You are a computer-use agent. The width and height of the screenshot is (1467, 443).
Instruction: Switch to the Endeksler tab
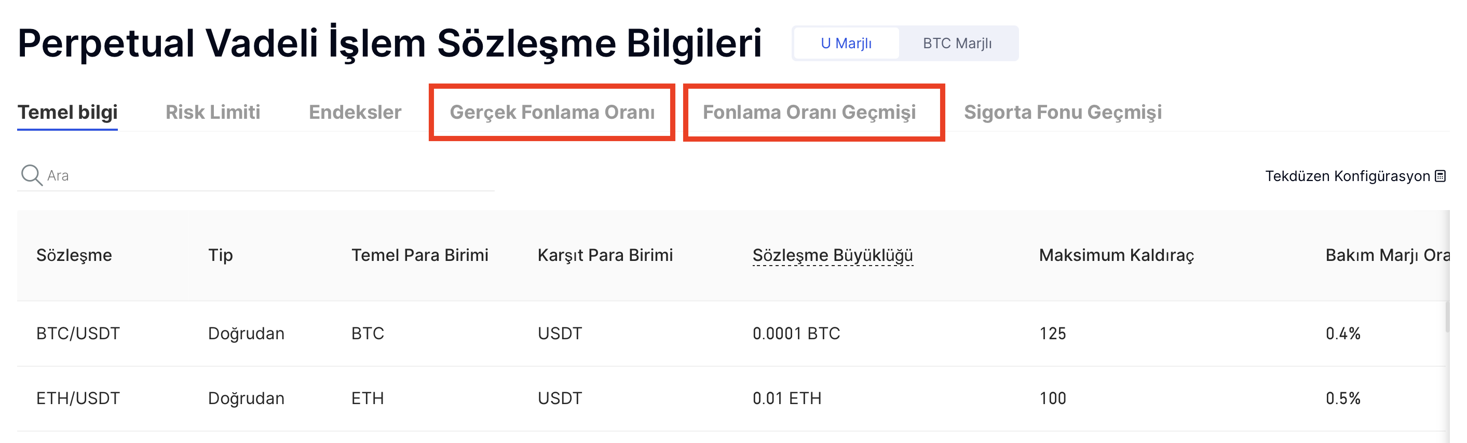pos(355,112)
